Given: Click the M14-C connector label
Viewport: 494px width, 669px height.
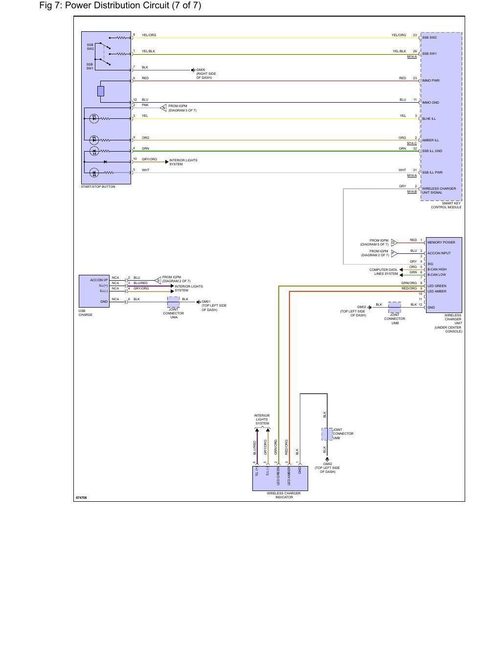Looking at the screenshot, I should point(412,143).
